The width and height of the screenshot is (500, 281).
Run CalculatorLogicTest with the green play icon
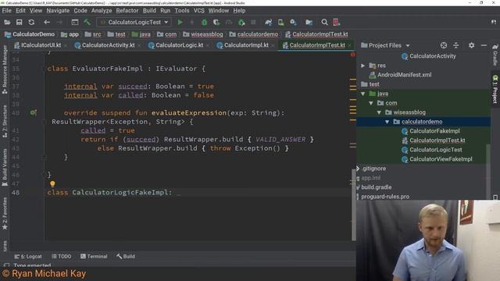pos(180,23)
